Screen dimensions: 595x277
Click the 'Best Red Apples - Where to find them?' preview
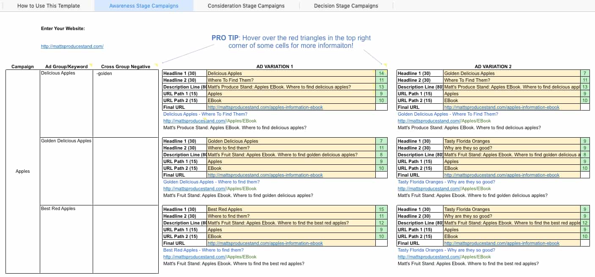coord(203,250)
